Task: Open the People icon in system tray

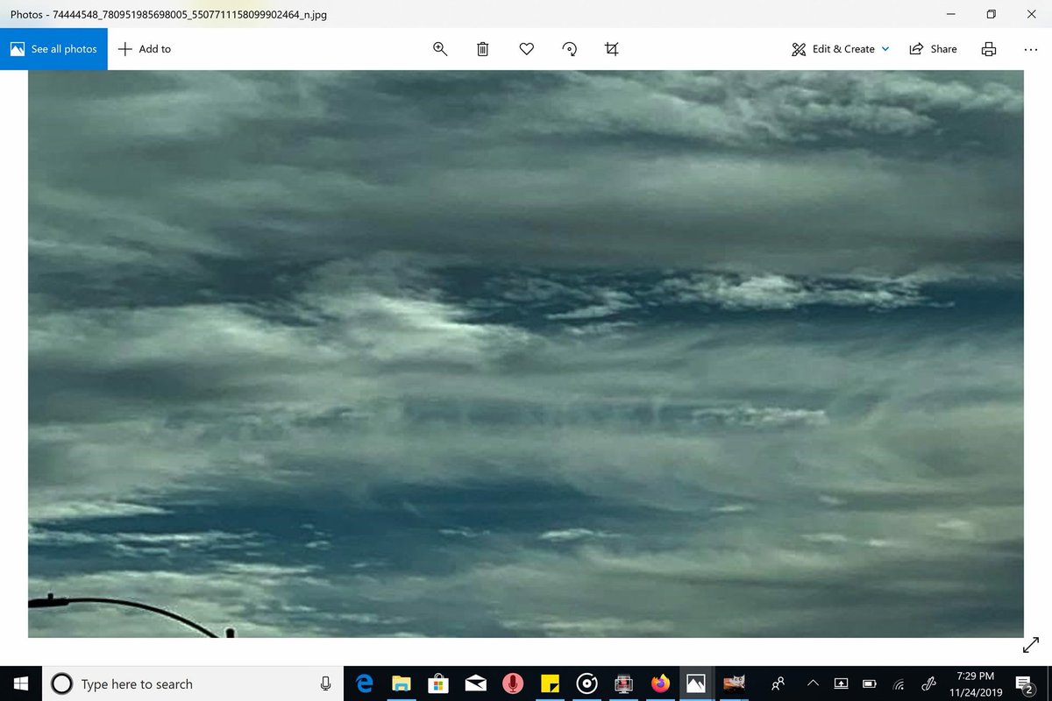Action: click(x=778, y=683)
